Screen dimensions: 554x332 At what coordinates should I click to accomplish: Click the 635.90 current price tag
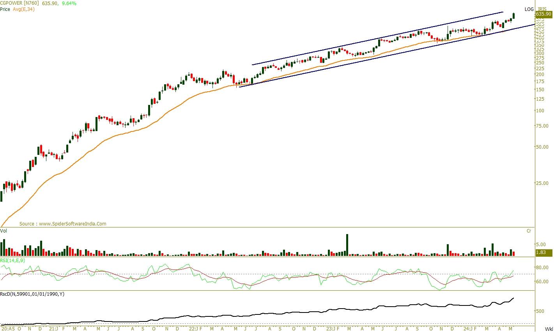[x=543, y=14]
